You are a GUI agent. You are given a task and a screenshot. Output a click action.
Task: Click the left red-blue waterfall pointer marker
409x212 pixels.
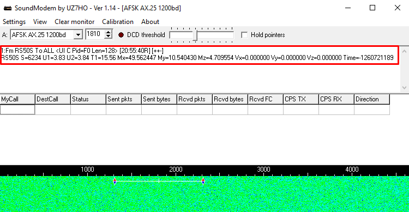pos(115,181)
